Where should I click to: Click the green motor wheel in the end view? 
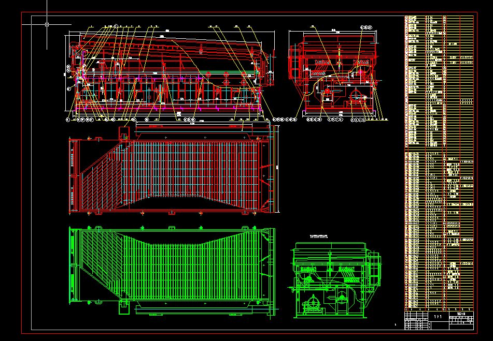point(314,302)
